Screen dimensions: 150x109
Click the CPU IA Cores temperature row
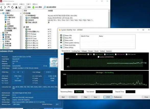coord(31,36)
